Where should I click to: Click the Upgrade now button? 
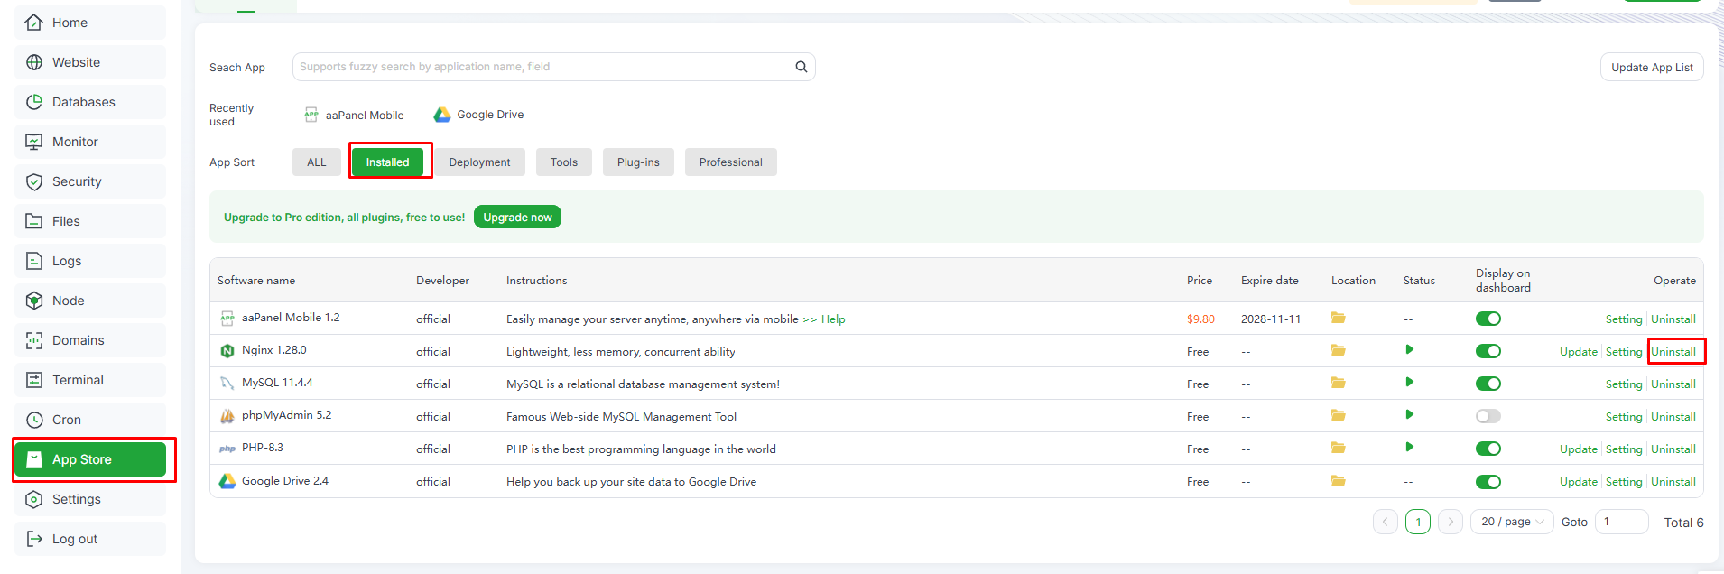click(x=517, y=218)
